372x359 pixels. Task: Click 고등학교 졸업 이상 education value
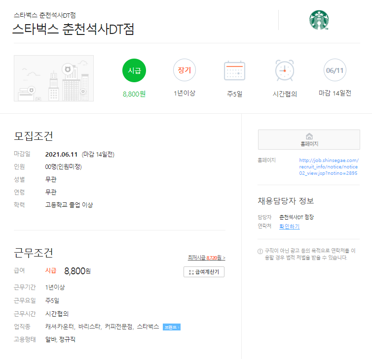(x=69, y=205)
